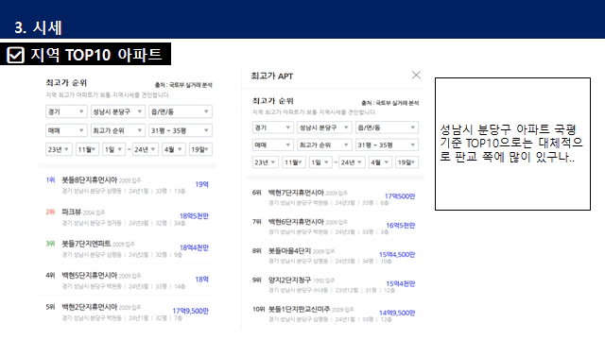The image size is (605, 340).
Task: Select 8위 봇들마을4단지 apartment
Action: pos(334,255)
